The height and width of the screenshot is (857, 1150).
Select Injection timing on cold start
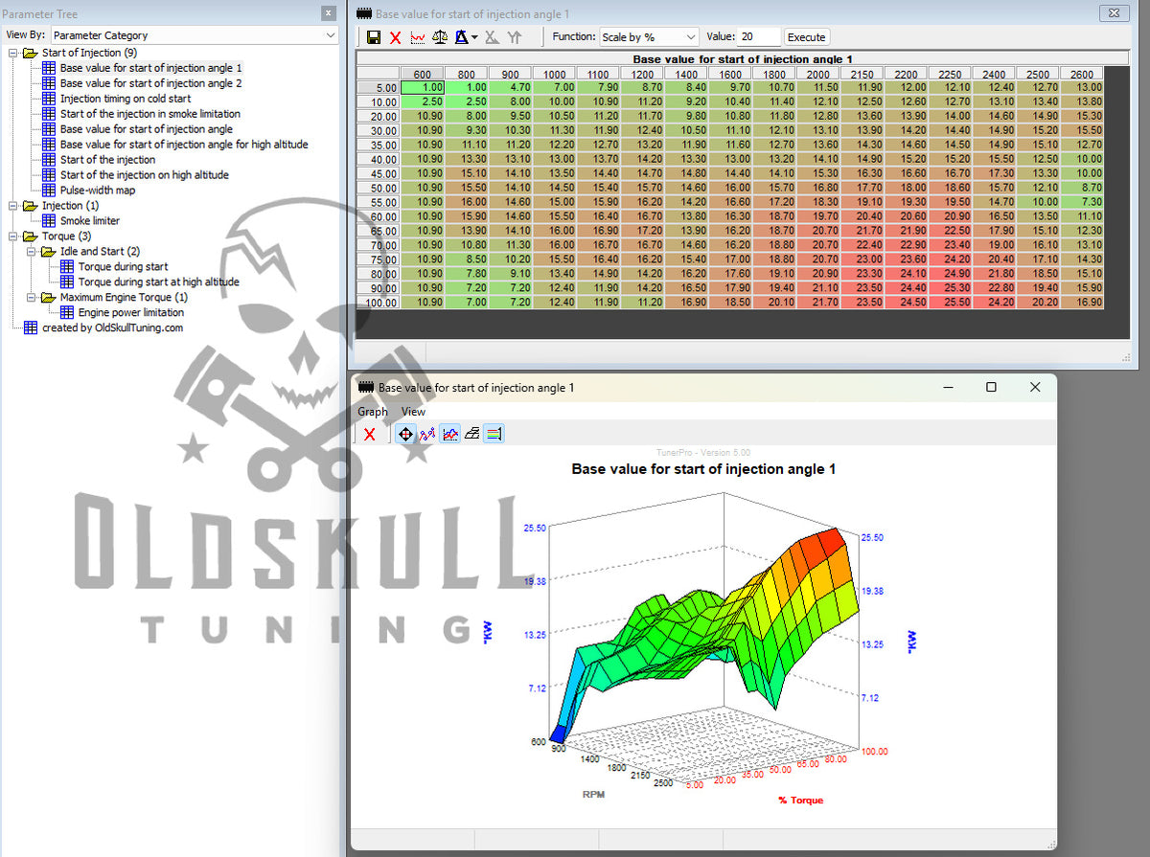(126, 99)
